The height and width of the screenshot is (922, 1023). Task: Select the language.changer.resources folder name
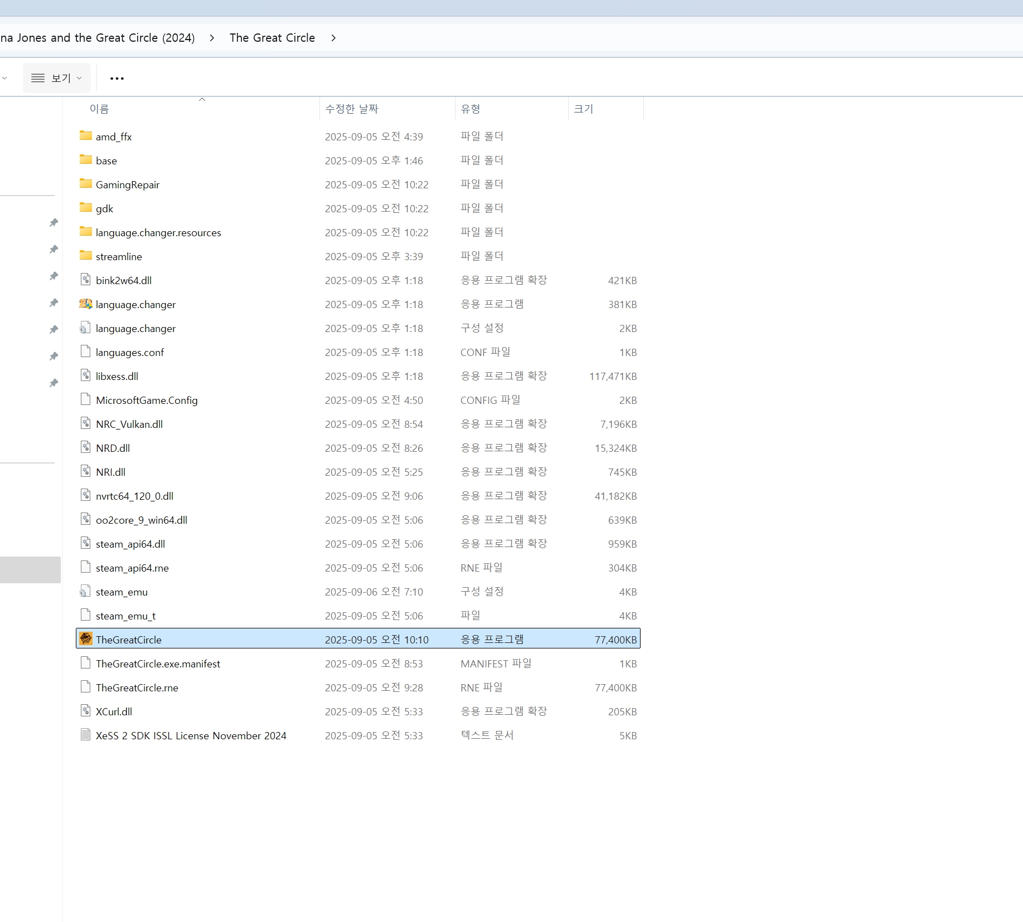click(158, 232)
